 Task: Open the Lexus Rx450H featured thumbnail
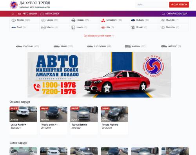click(23, 114)
